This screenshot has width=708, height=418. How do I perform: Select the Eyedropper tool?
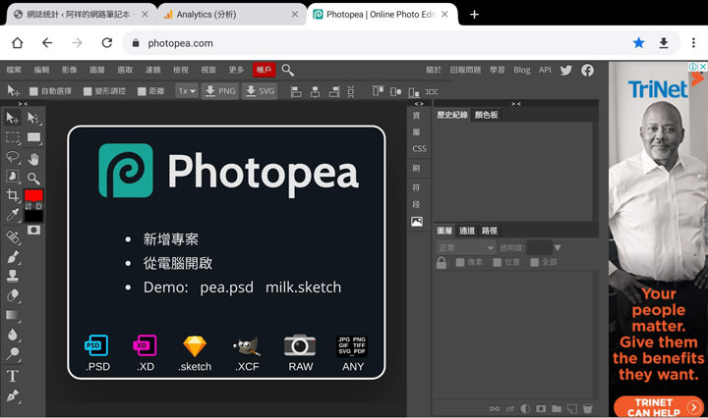point(12,215)
